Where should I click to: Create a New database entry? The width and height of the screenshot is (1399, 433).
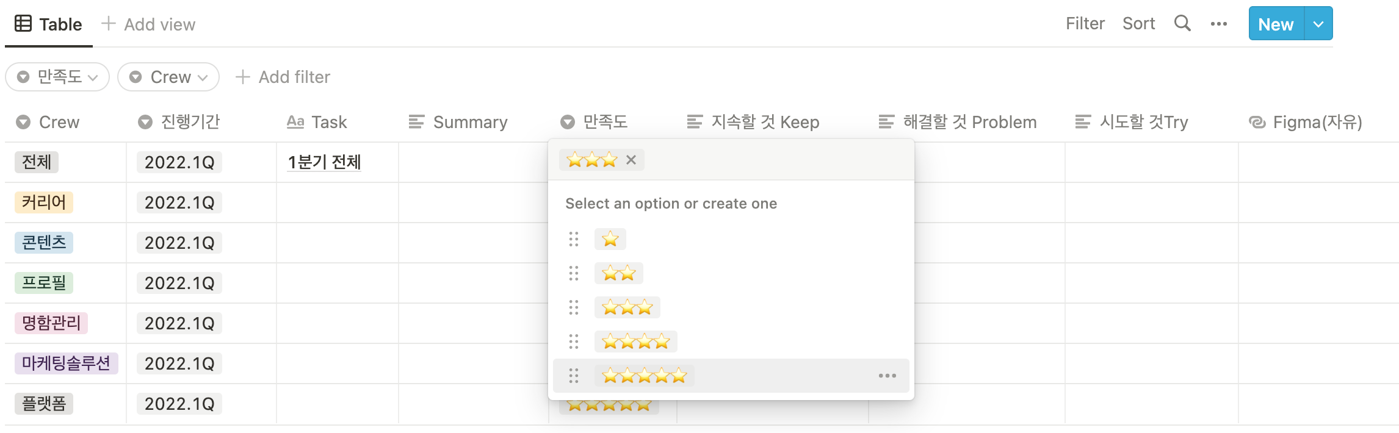coord(1276,24)
